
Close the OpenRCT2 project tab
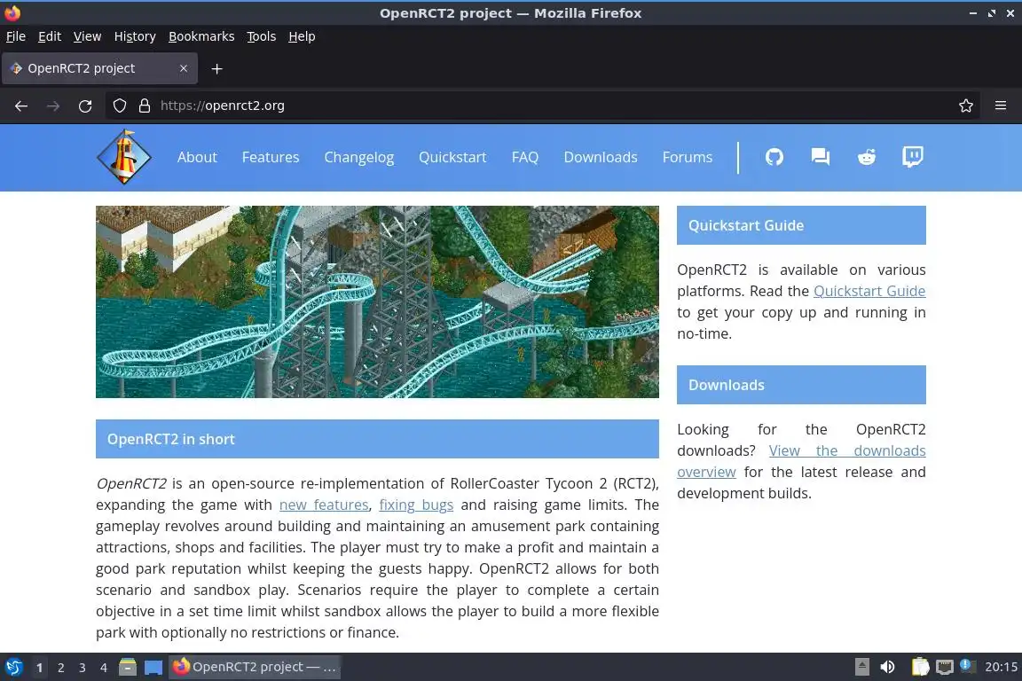point(184,68)
